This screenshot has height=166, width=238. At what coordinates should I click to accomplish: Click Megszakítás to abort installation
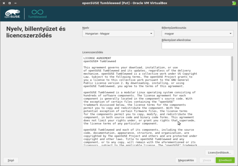click(186, 160)
